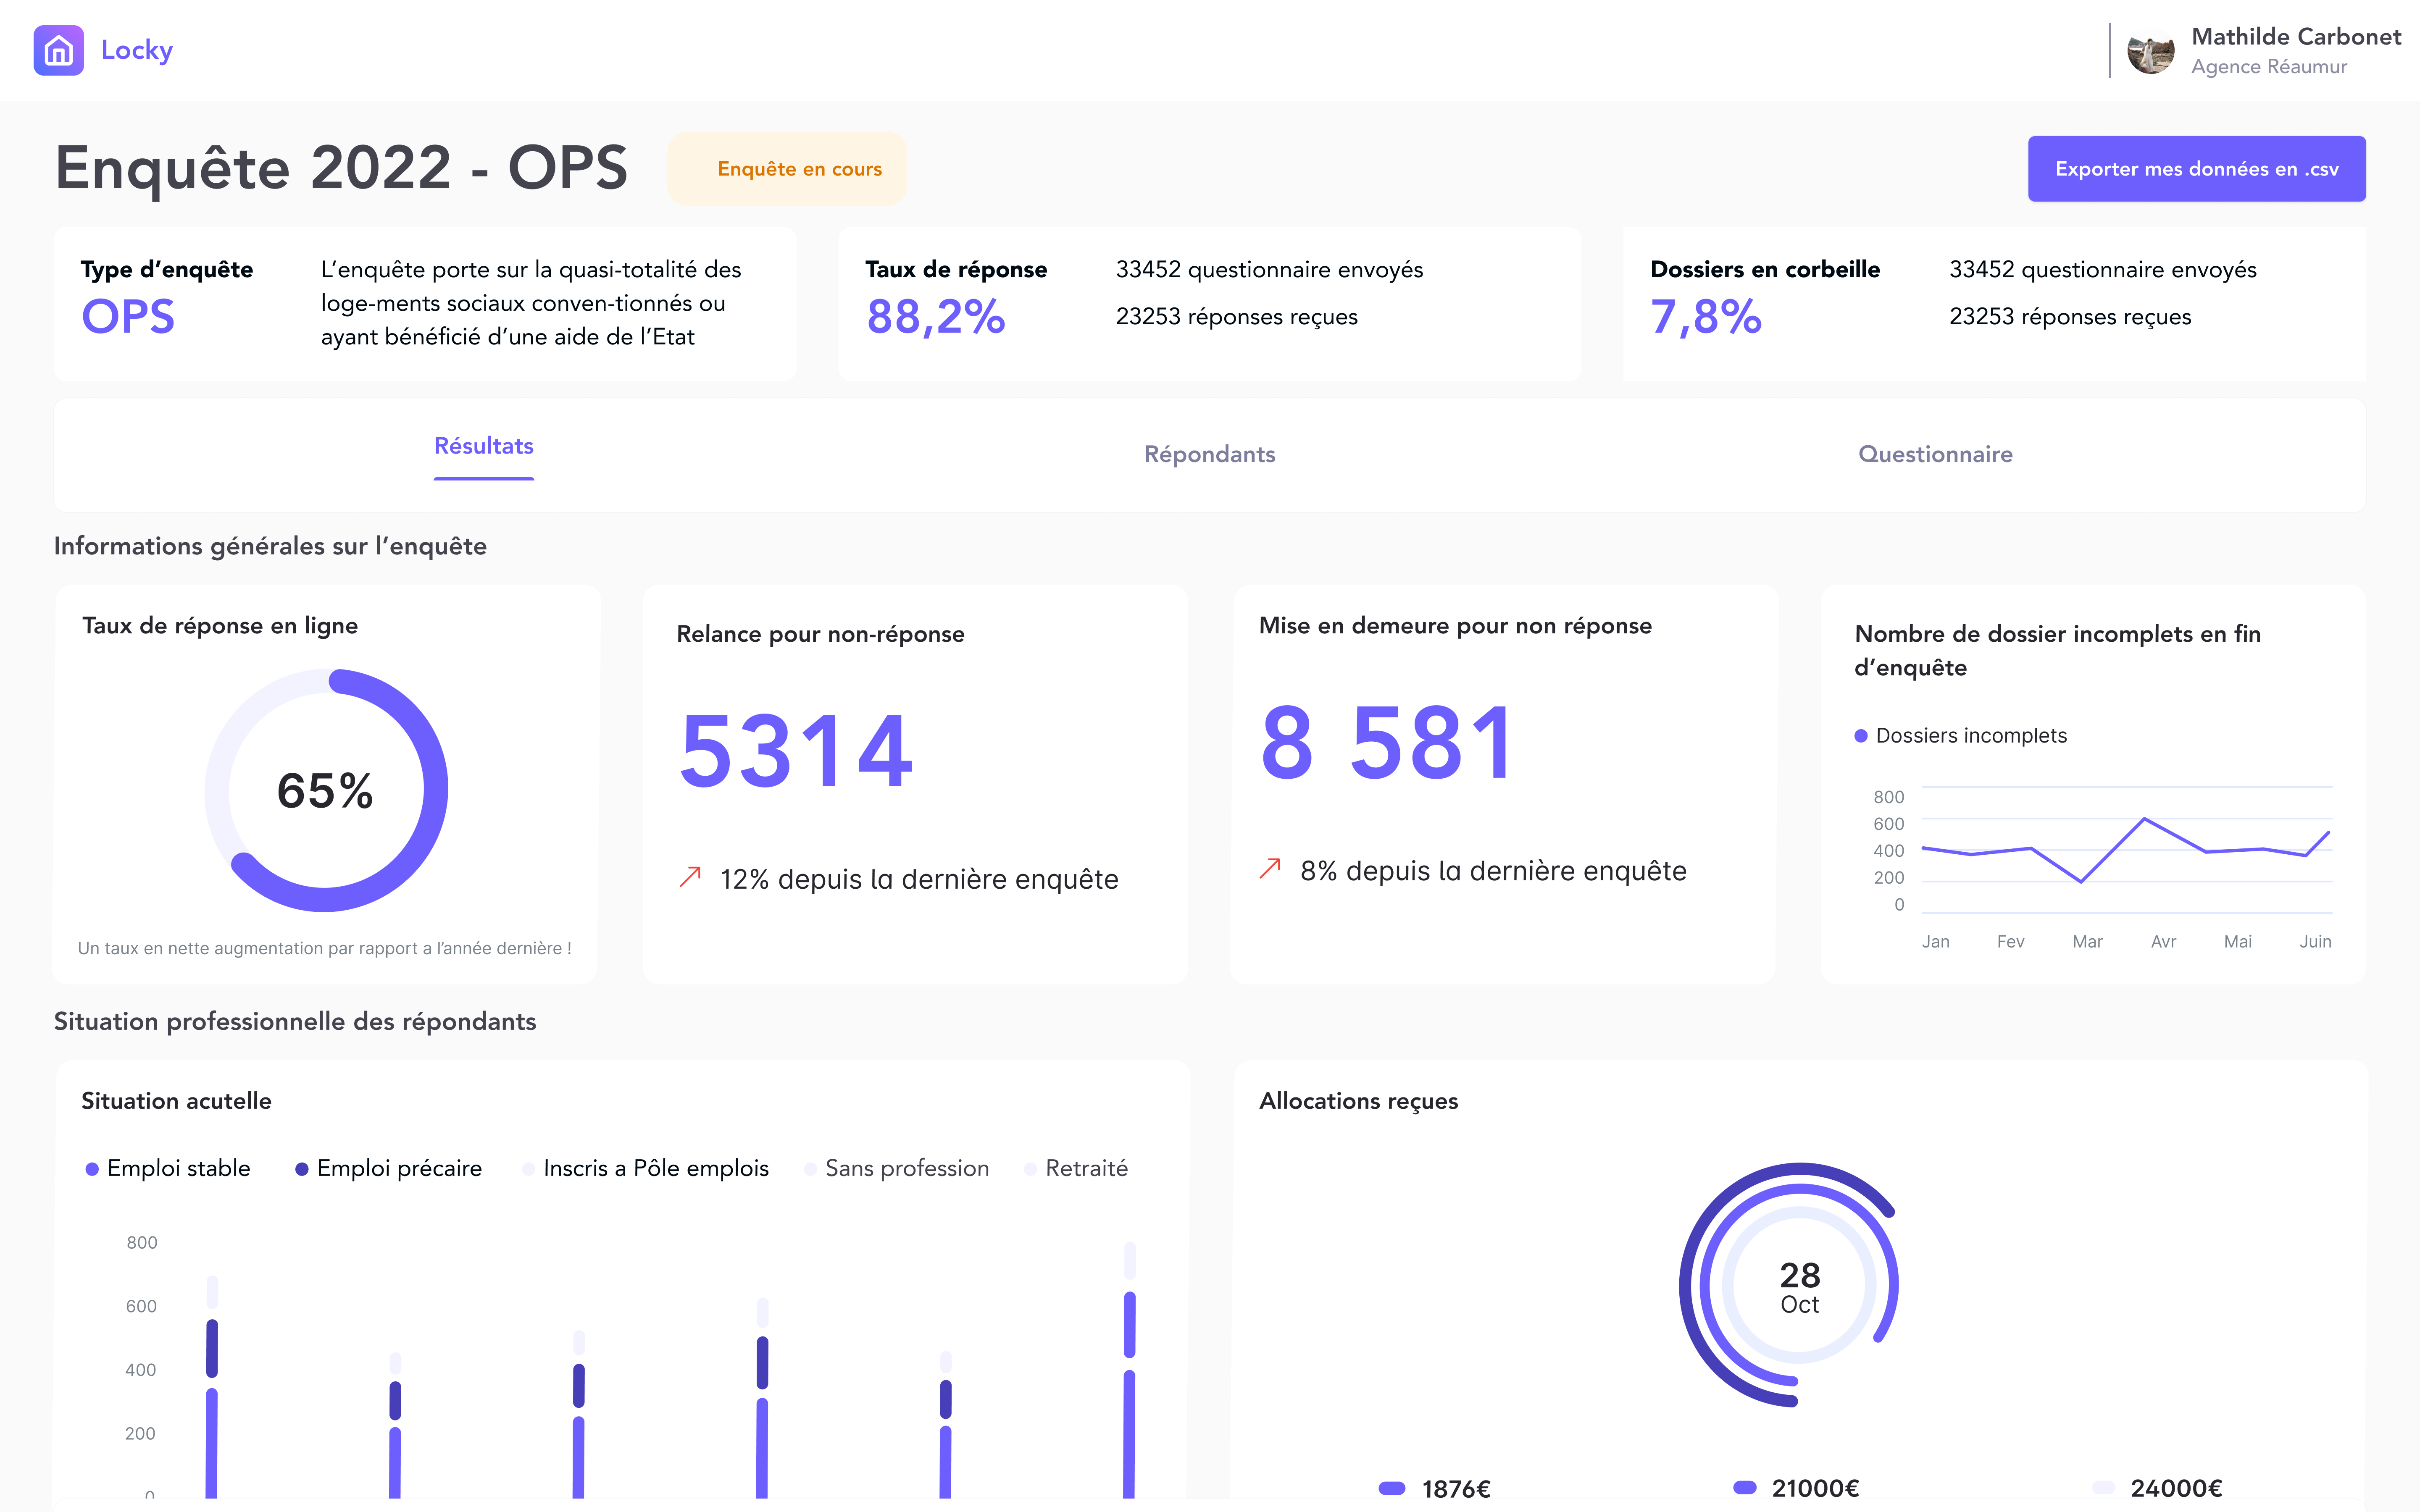Toggle the Retraité legend series
The image size is (2420, 1512).
[1076, 1168]
